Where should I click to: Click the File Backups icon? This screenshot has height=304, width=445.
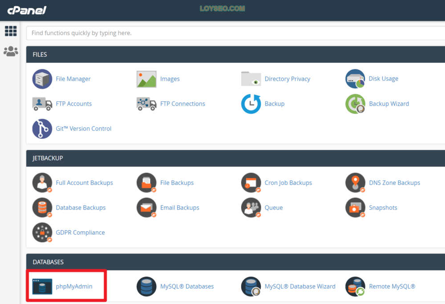pos(146,183)
